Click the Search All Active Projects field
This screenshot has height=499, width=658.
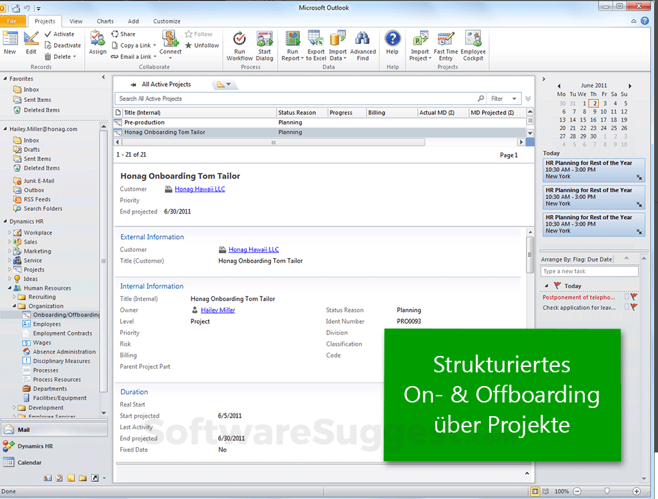pos(274,98)
